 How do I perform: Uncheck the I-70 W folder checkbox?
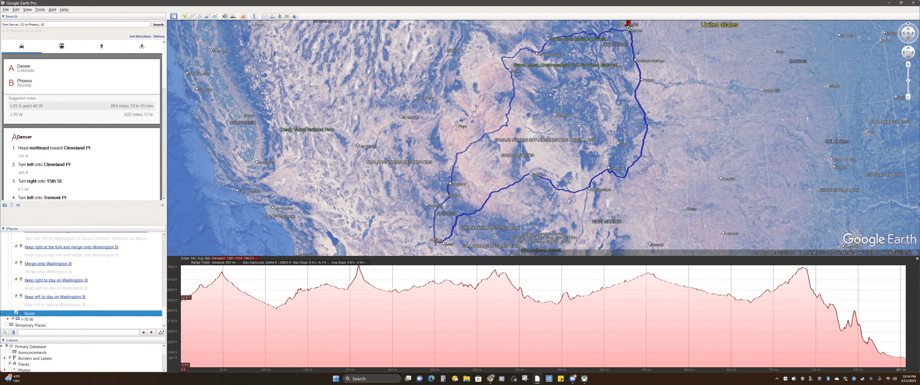click(x=13, y=318)
